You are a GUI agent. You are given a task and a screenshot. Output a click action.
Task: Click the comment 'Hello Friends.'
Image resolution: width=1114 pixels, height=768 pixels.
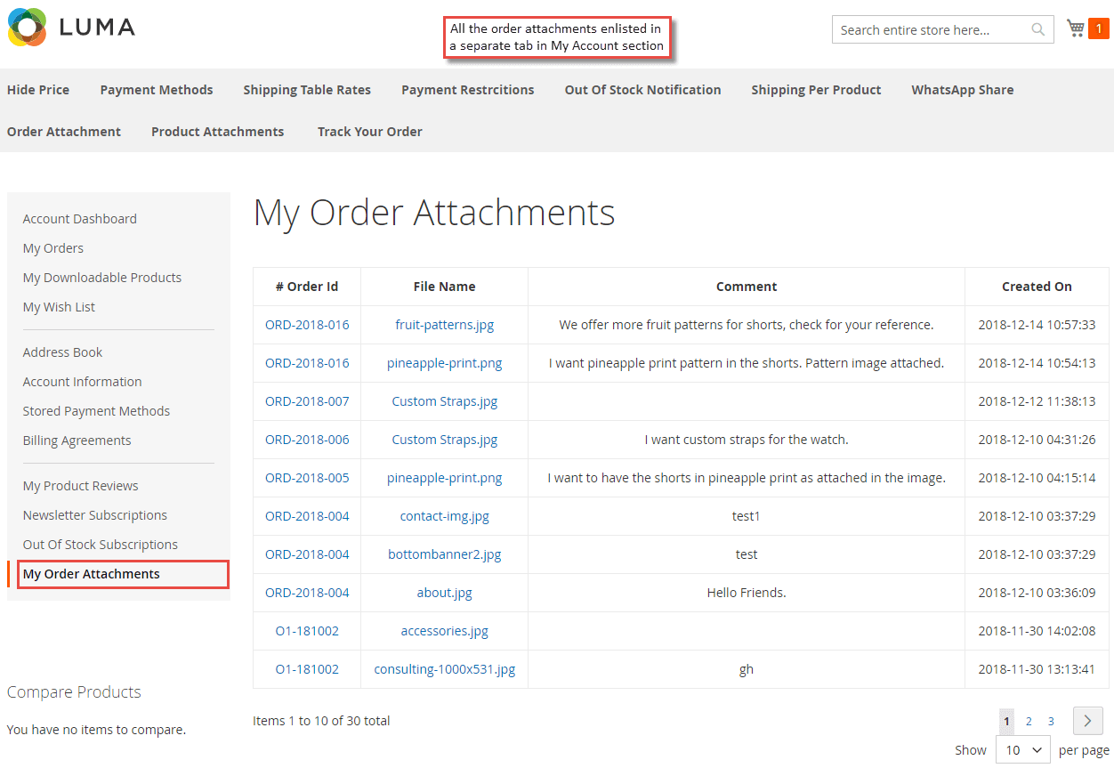[747, 593]
